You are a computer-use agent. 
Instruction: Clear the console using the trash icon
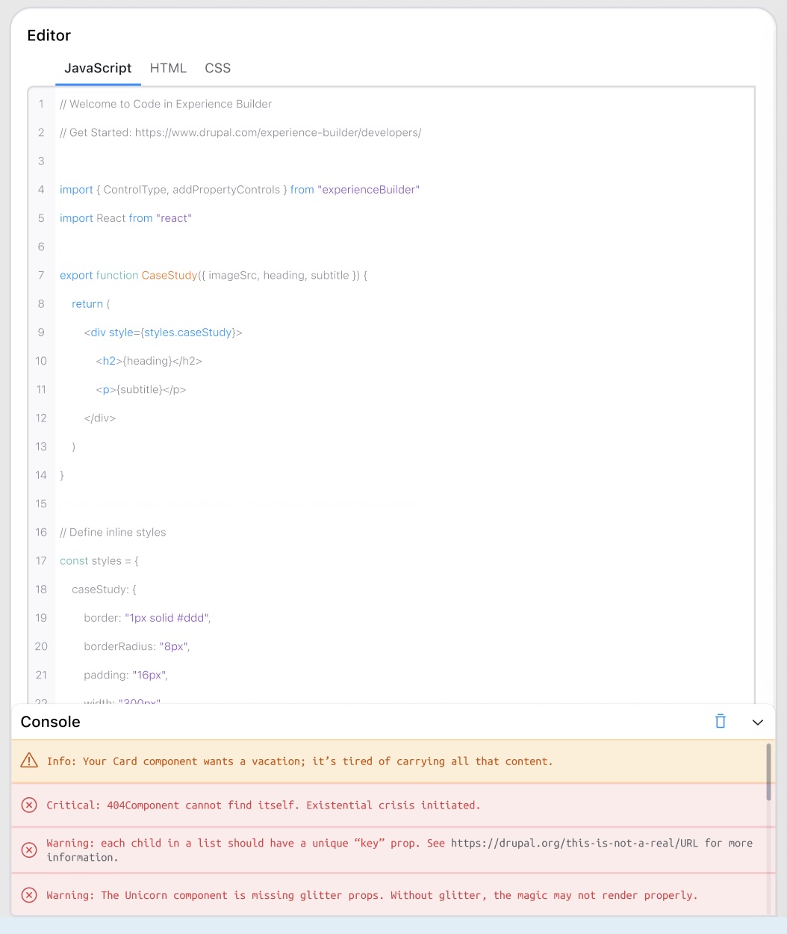pyautogui.click(x=719, y=721)
